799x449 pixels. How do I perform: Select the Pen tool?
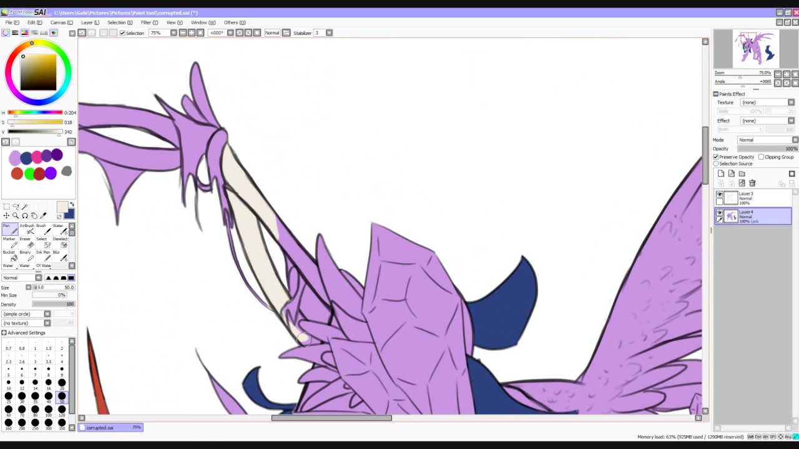click(10, 229)
